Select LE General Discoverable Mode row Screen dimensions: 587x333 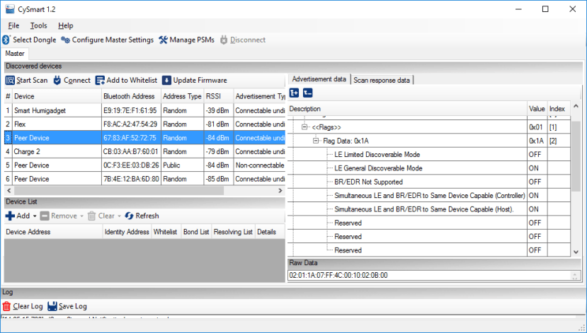(x=429, y=168)
